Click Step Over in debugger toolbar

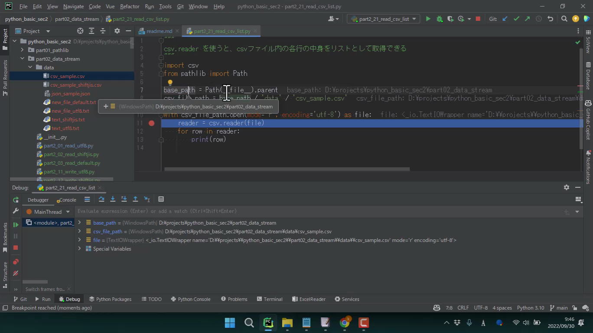coord(101,199)
